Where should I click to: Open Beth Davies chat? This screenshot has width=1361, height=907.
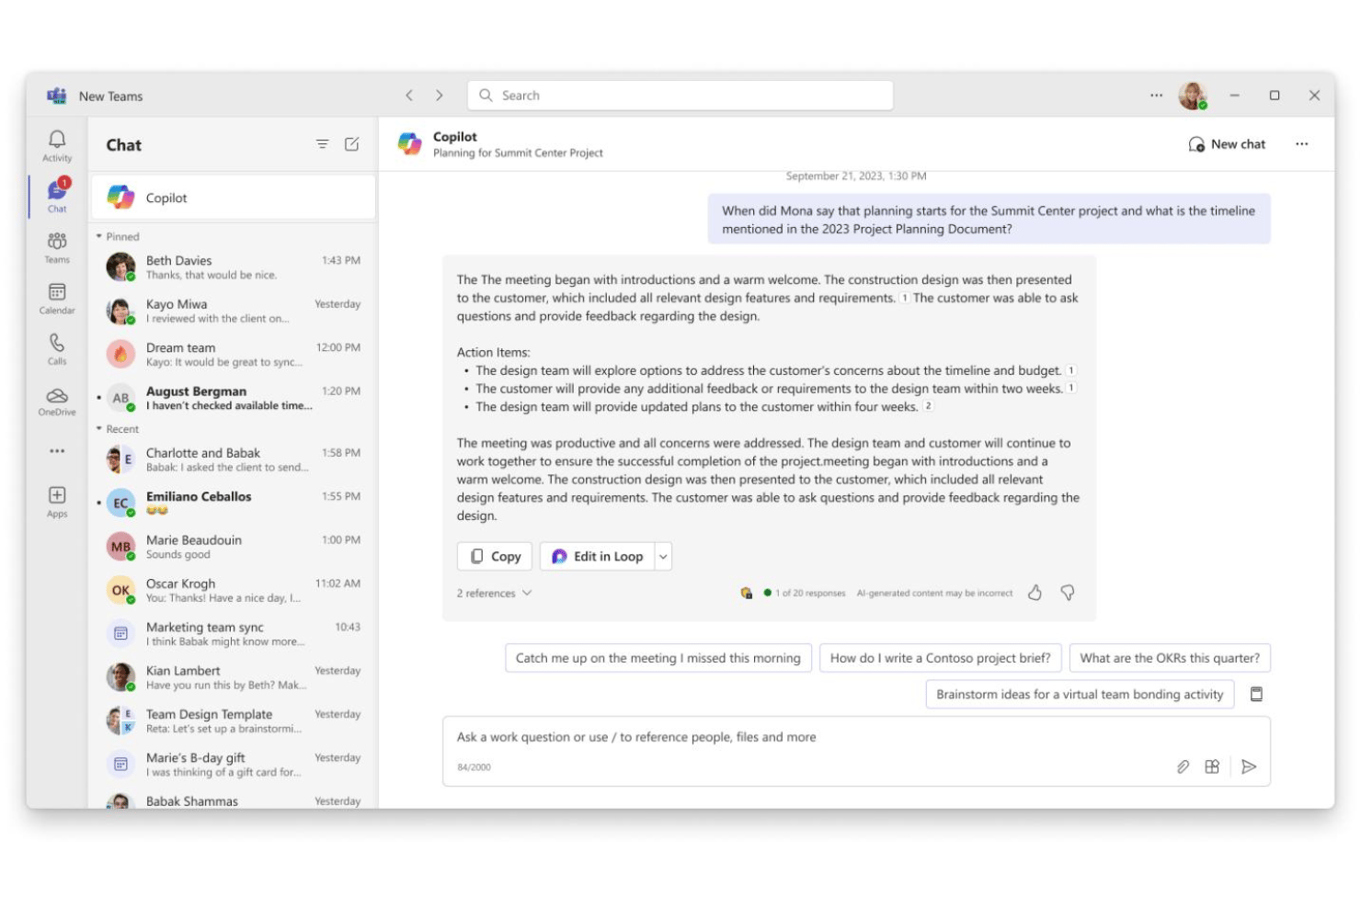pos(233,267)
